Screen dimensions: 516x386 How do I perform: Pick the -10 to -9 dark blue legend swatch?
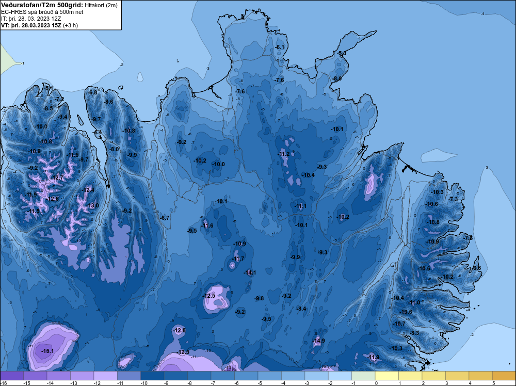coord(152,376)
